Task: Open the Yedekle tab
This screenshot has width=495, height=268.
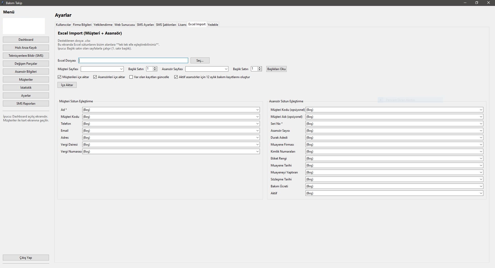Action: point(213,24)
